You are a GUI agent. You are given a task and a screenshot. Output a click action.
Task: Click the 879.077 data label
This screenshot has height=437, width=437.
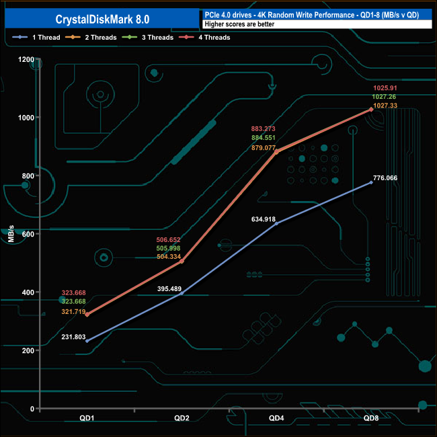click(x=264, y=148)
